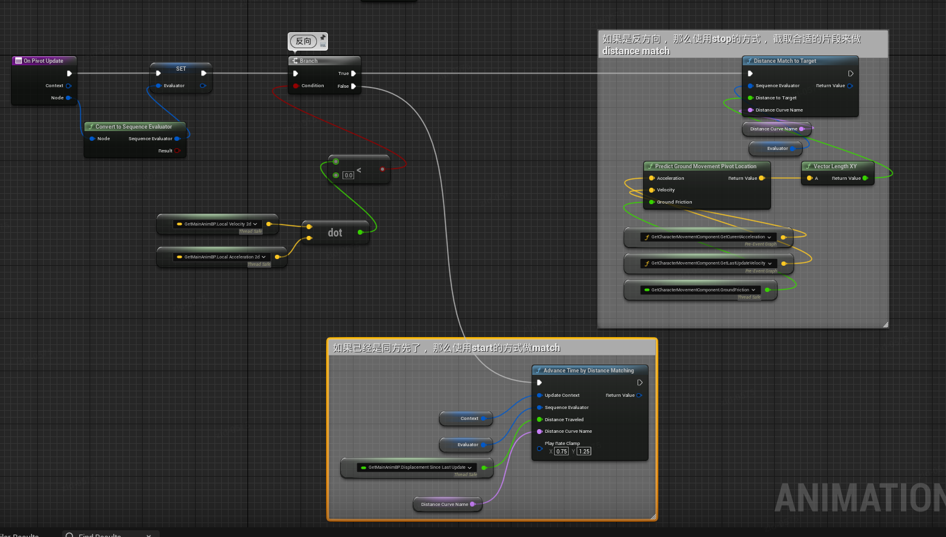Image resolution: width=946 pixels, height=537 pixels.
Task: Select the Branch node icon
Action: tap(295, 61)
